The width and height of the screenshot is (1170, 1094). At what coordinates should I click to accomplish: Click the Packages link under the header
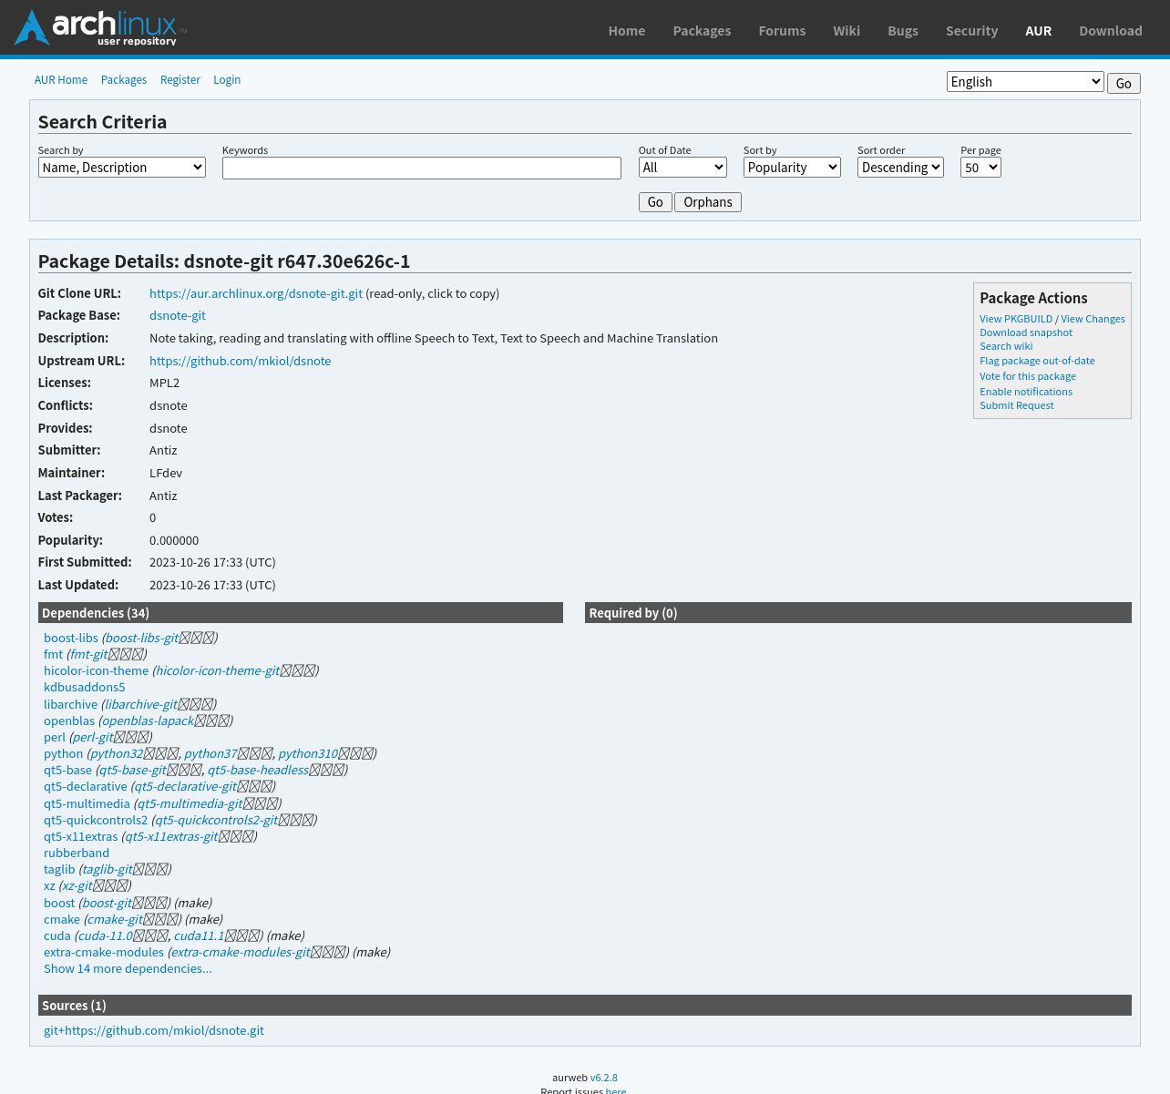pyautogui.click(x=124, y=80)
